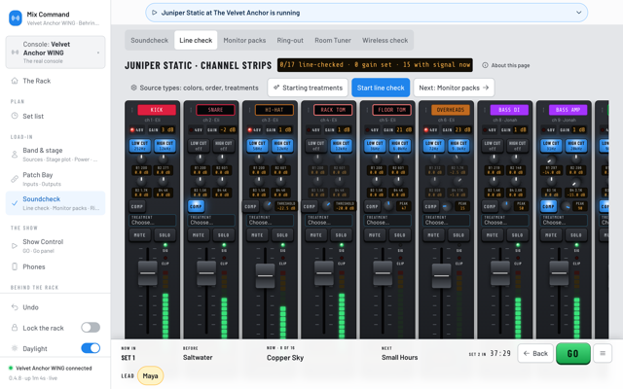Click the OVERHEADS channel name label
The height and width of the screenshot is (389, 623).
tap(451, 110)
